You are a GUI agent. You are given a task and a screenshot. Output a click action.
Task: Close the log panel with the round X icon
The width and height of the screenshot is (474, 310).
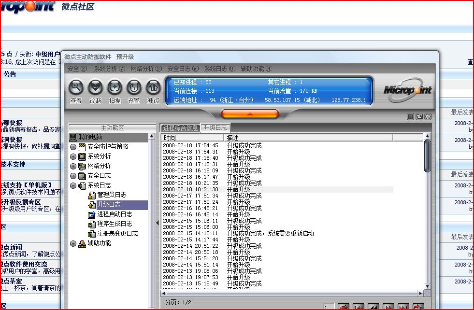(x=428, y=117)
